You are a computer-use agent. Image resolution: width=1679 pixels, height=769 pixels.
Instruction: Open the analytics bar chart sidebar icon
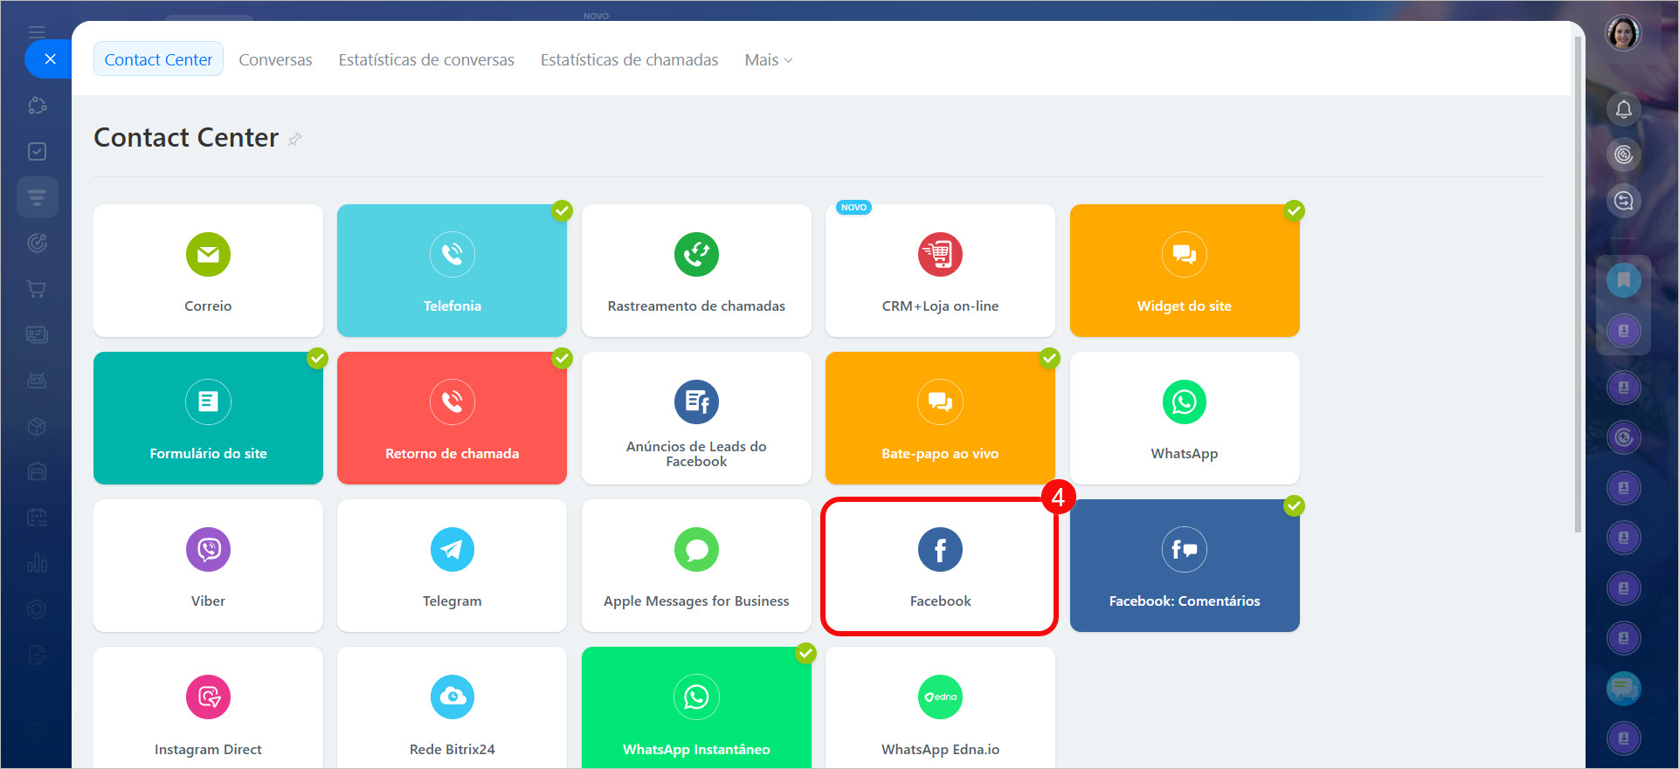point(37,563)
